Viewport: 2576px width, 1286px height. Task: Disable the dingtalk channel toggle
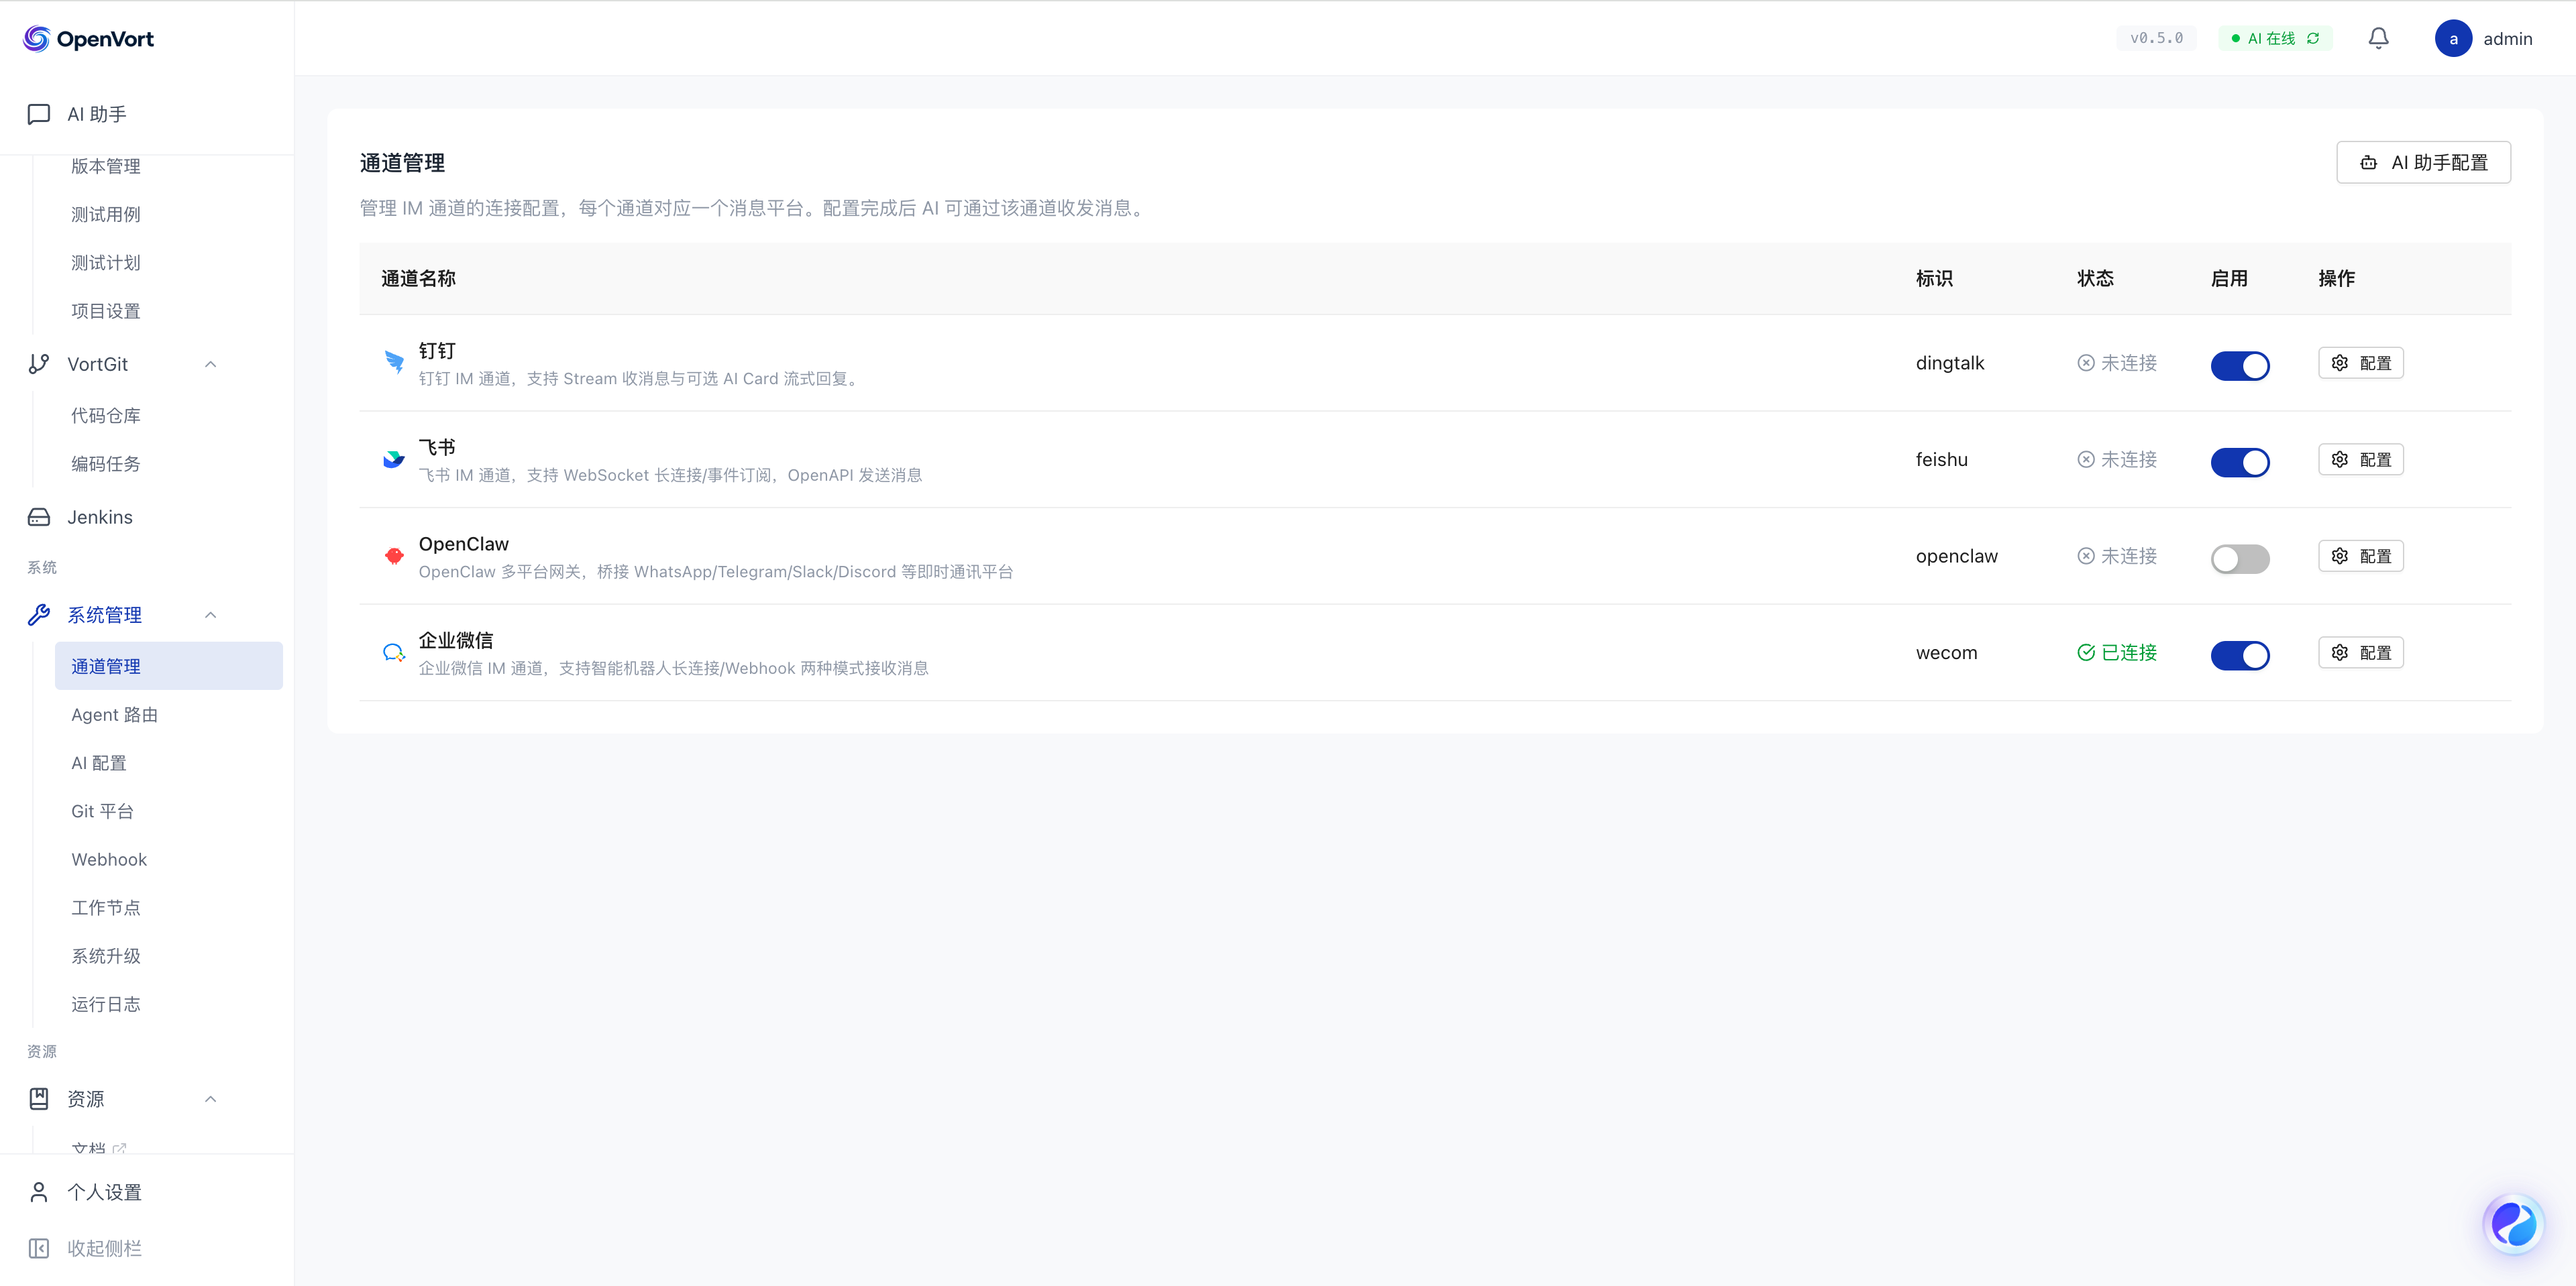2239,365
